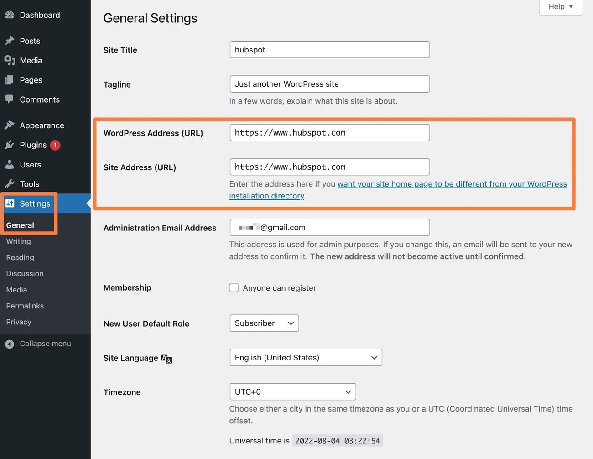This screenshot has width=593, height=459.
Task: Open the Discussion settings menu item
Action: tap(25, 273)
